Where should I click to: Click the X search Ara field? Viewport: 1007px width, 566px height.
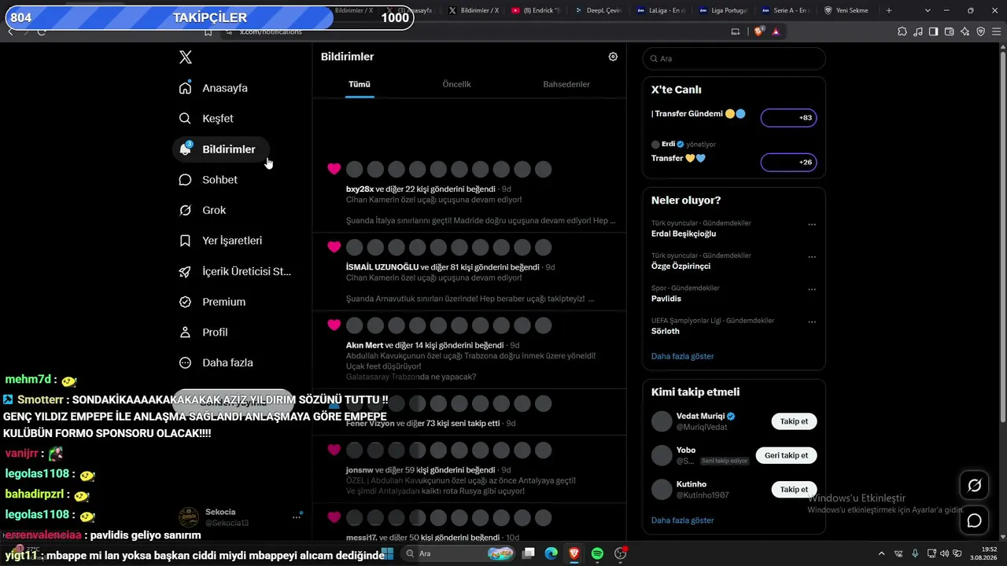click(734, 59)
